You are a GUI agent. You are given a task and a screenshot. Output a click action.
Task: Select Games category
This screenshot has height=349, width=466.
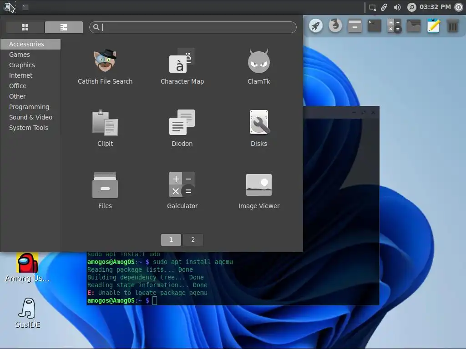pos(30,55)
